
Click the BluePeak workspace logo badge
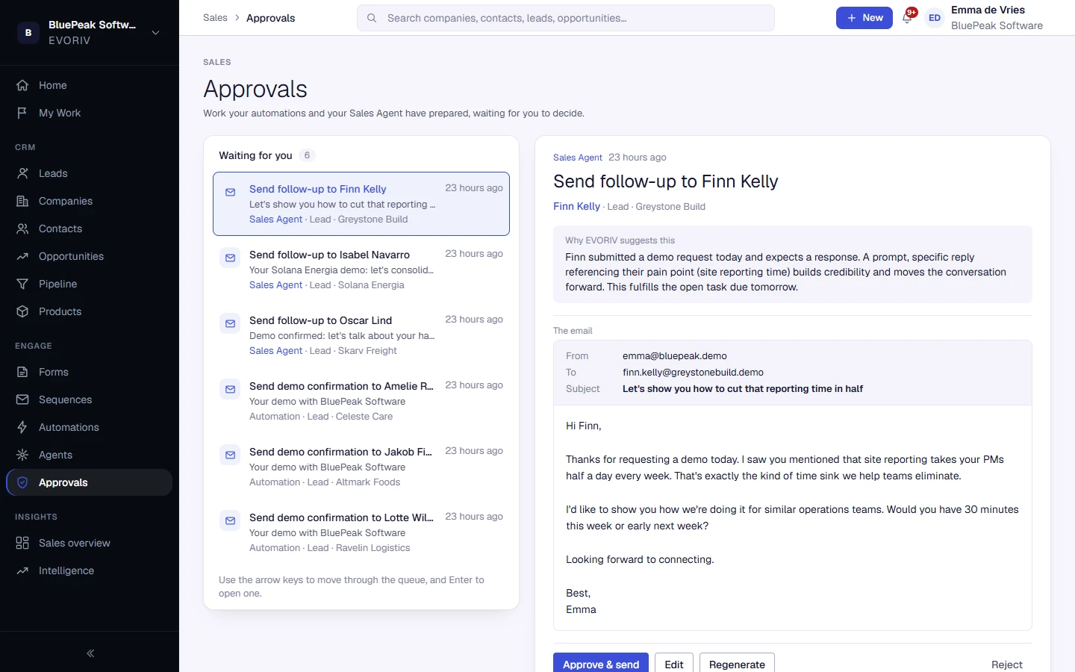coord(28,32)
